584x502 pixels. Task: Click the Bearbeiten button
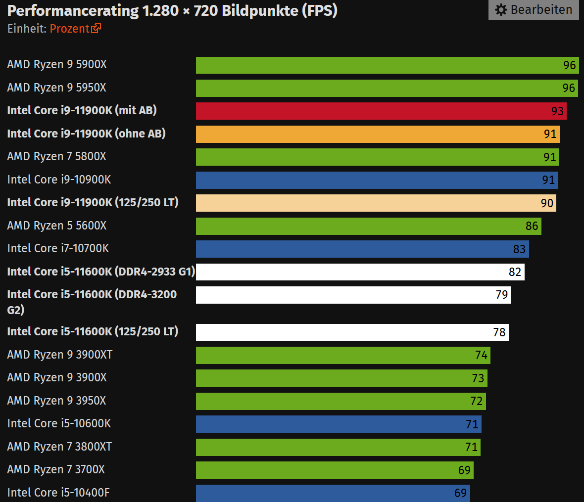click(534, 10)
